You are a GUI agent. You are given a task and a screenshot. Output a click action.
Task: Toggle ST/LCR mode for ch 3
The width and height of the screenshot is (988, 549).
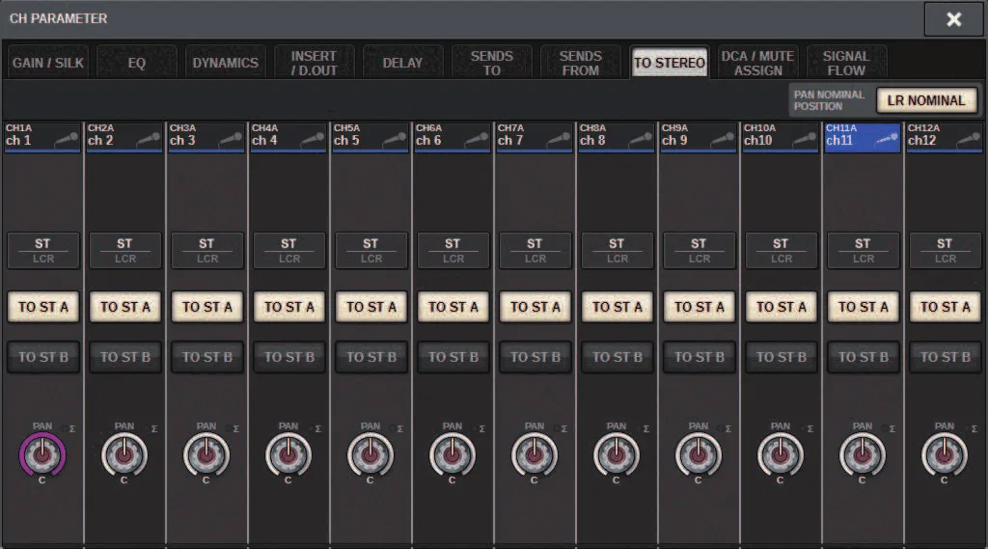207,250
